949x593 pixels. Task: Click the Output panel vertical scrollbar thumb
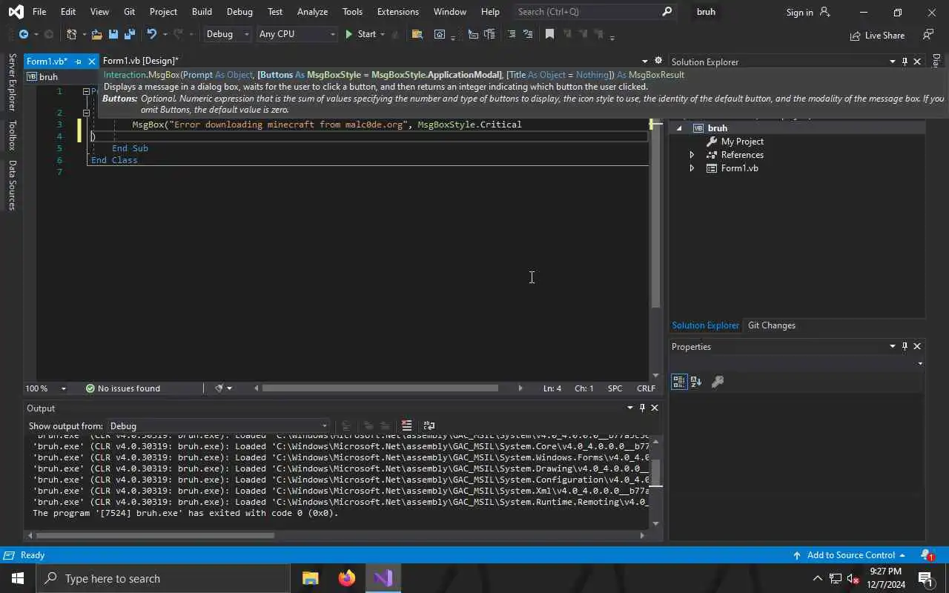pyautogui.click(x=655, y=472)
